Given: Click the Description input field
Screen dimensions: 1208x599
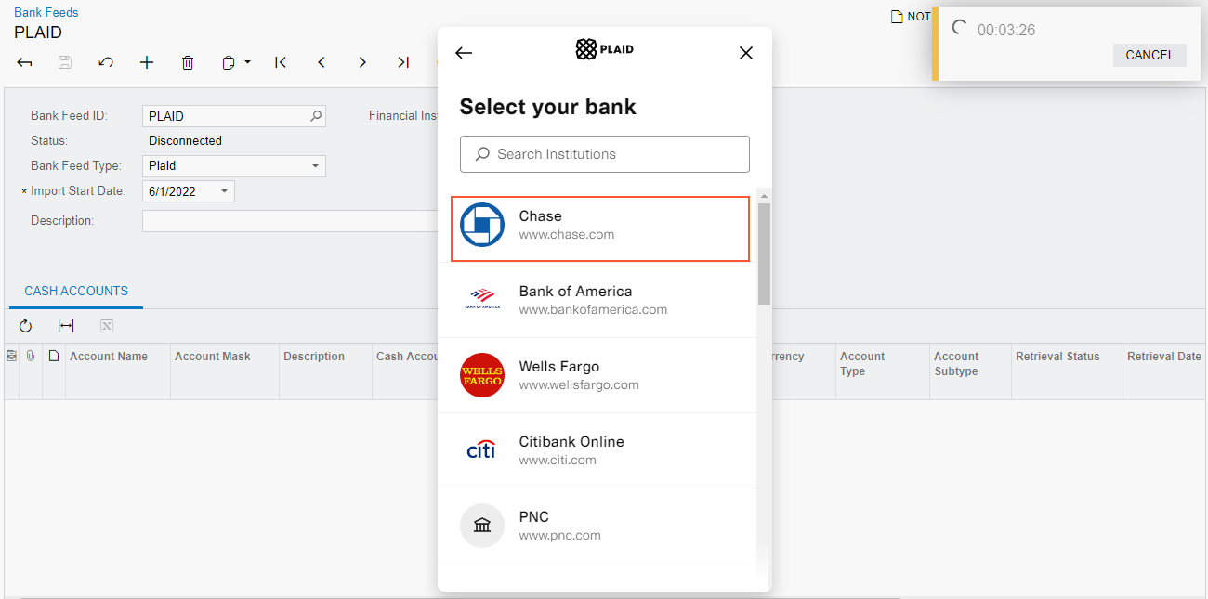Looking at the screenshot, I should pyautogui.click(x=290, y=221).
